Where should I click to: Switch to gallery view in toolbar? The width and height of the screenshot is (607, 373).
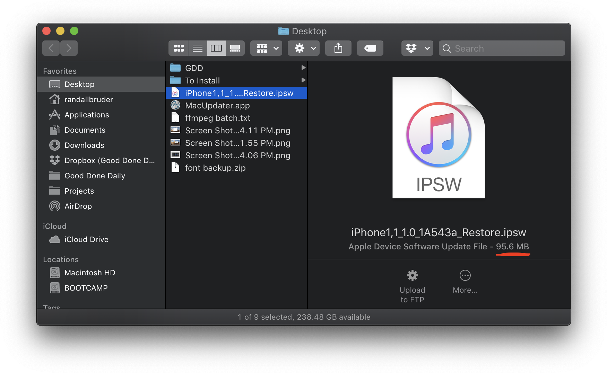tap(235, 48)
